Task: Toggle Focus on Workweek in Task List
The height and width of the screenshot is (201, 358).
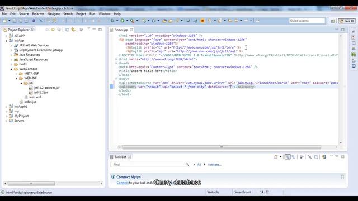Action: point(302,157)
